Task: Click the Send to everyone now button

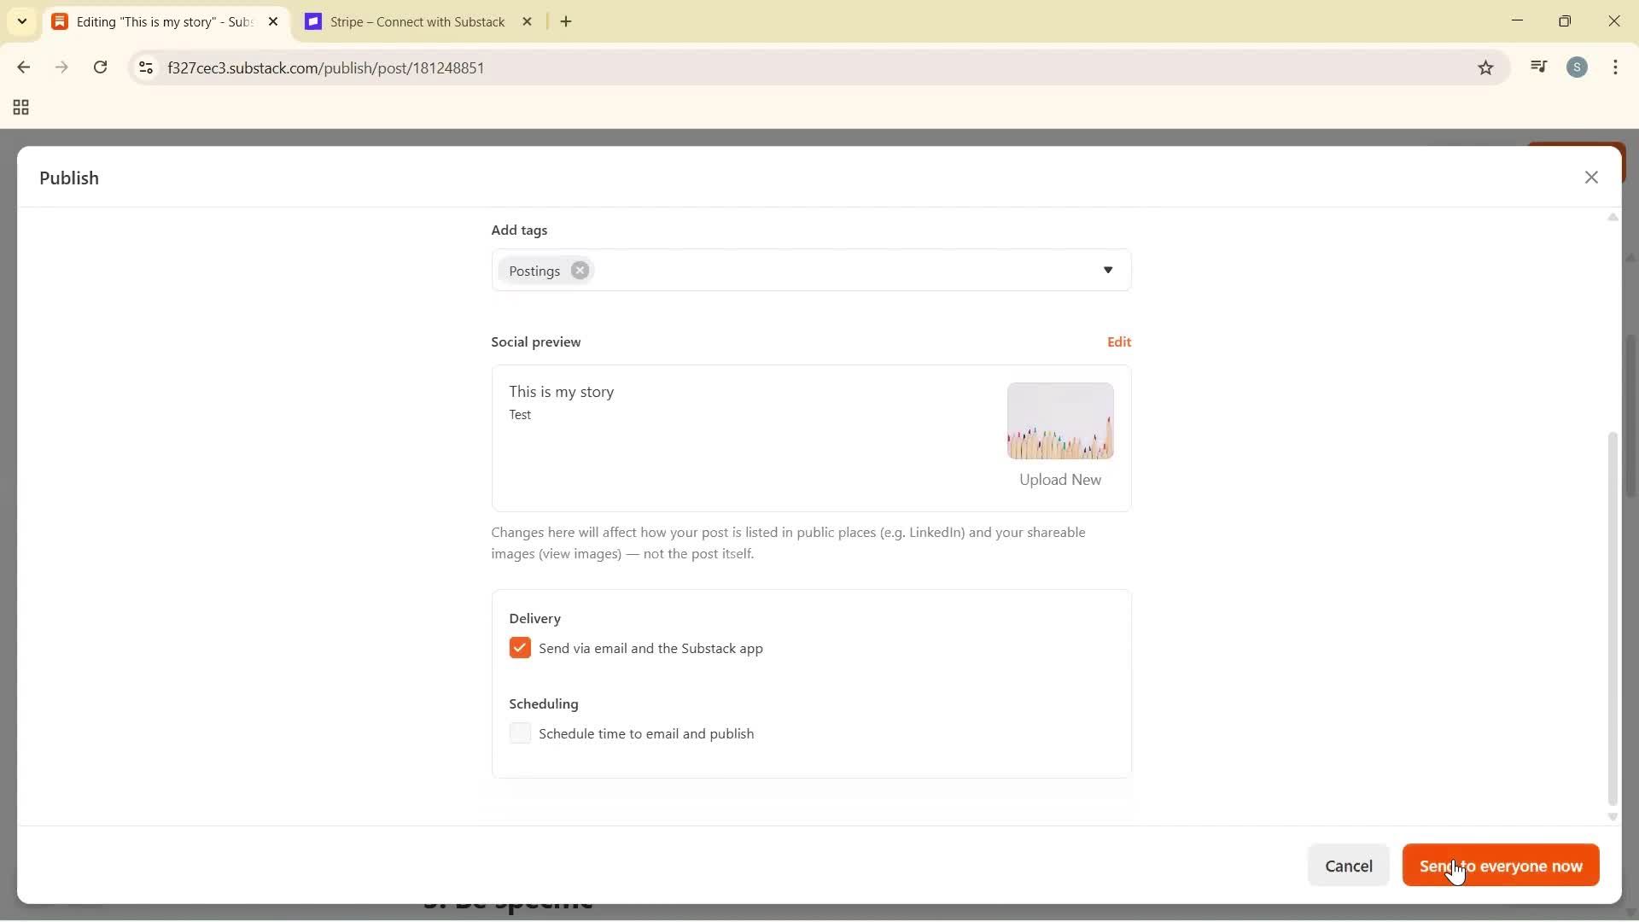Action: coord(1499,865)
